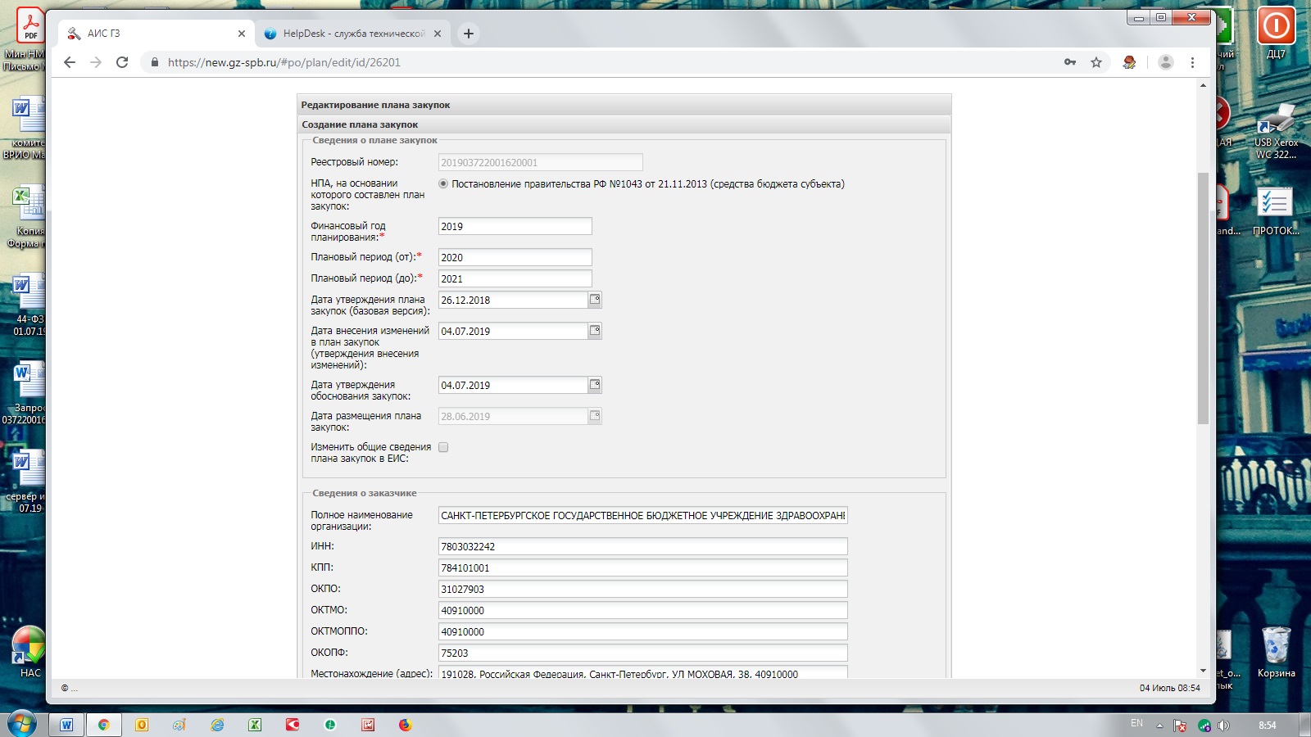The image size is (1311, 737).
Task: View site security lock info
Action: (154, 62)
